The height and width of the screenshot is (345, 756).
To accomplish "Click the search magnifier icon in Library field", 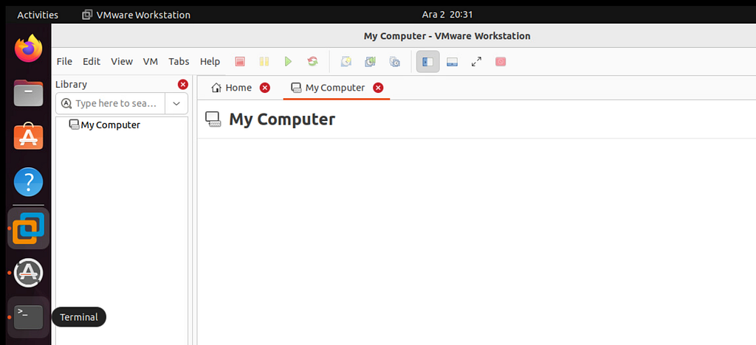I will click(x=66, y=103).
